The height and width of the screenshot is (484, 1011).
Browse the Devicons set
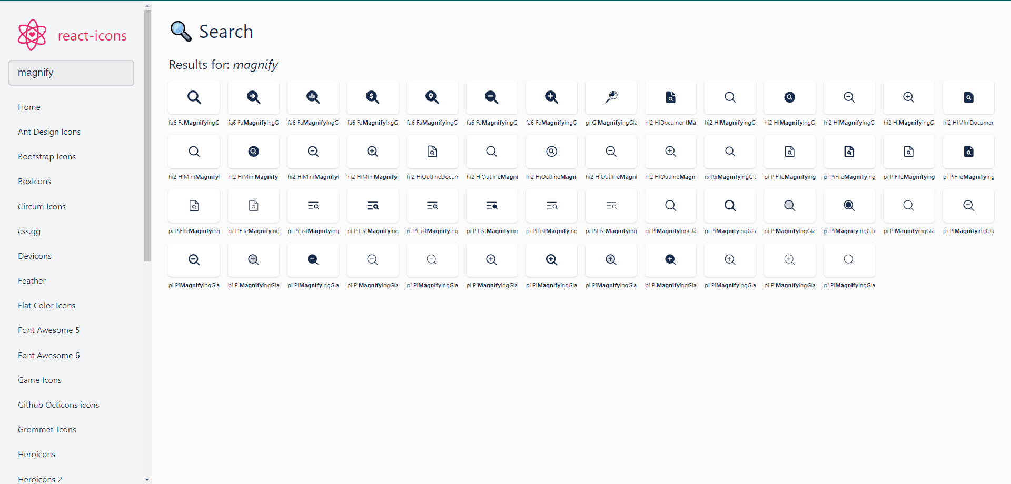click(35, 256)
